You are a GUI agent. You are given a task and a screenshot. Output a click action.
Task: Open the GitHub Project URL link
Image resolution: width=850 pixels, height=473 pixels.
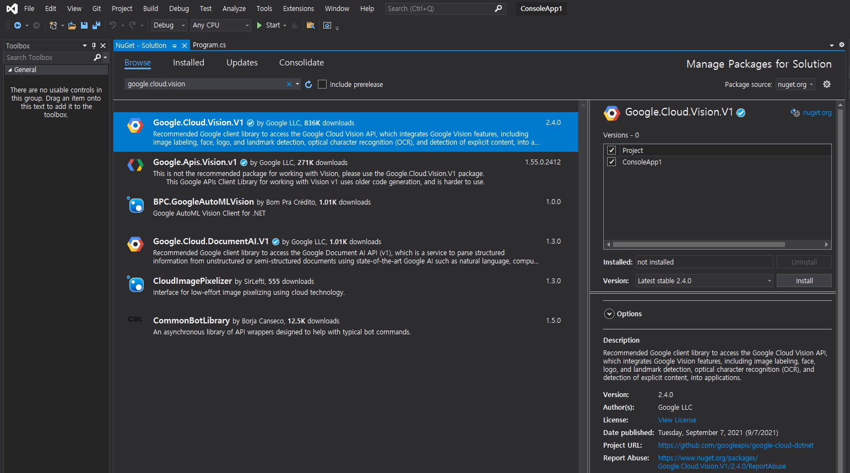click(735, 446)
